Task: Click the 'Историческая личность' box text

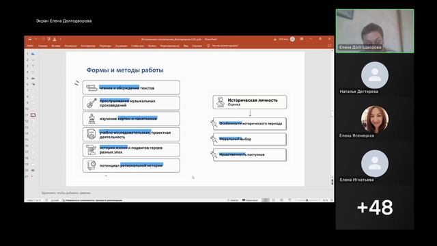Action: point(253,100)
